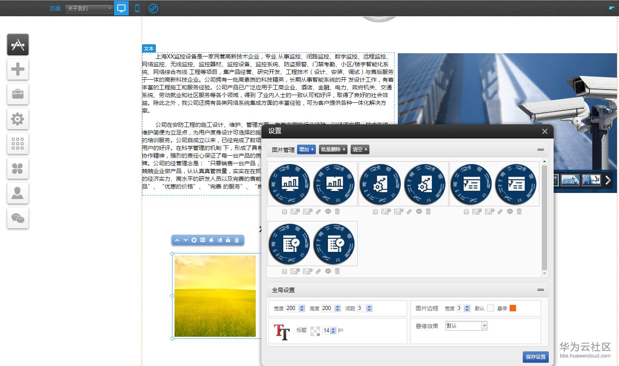Click the 保存设置 button
619x366 pixels.
[x=535, y=357]
